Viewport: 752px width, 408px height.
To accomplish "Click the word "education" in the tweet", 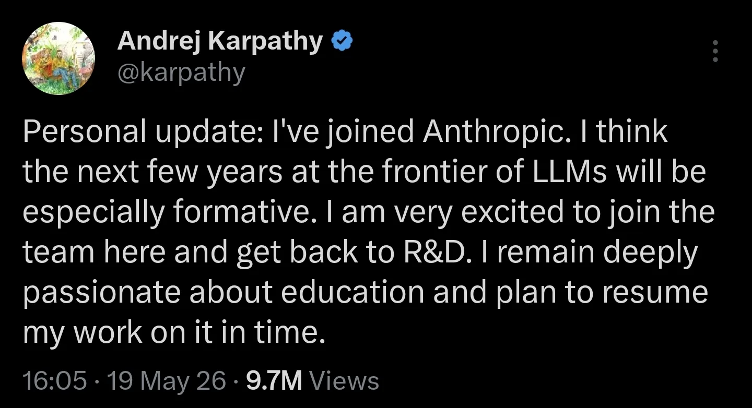I will tap(352, 292).
